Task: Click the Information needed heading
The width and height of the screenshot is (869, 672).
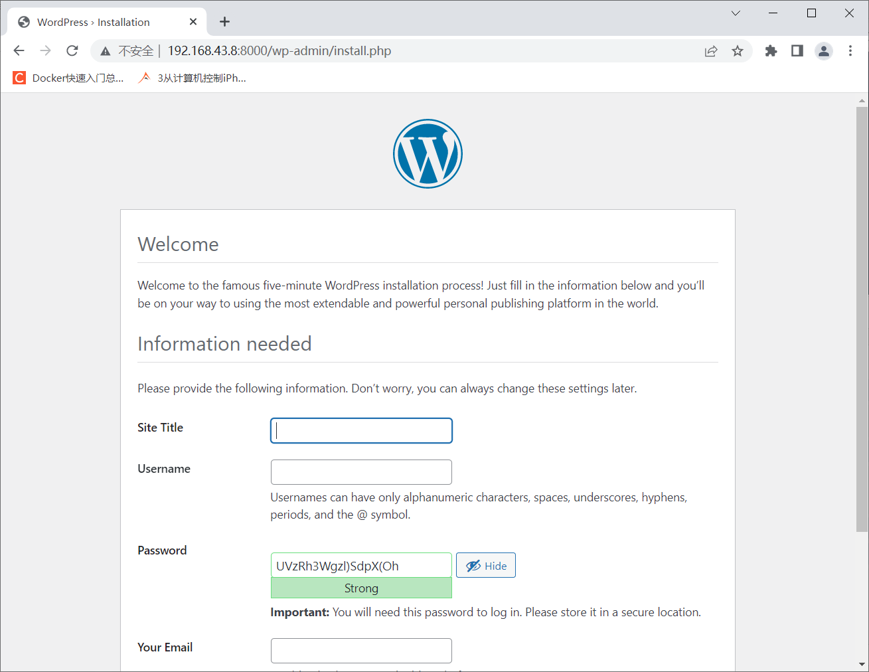Action: click(224, 344)
